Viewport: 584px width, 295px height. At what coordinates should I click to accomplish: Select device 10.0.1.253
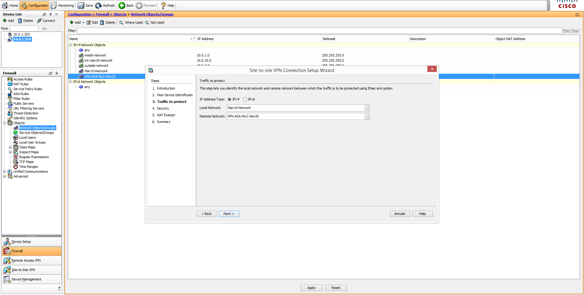[21, 34]
